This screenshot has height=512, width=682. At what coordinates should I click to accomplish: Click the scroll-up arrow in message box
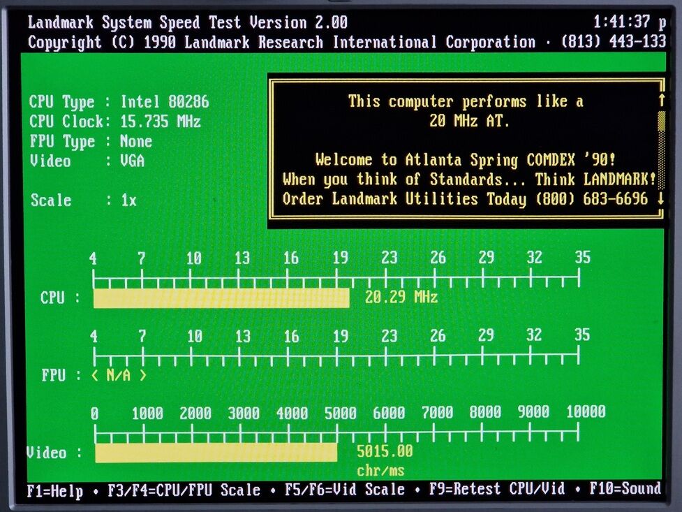click(x=662, y=100)
